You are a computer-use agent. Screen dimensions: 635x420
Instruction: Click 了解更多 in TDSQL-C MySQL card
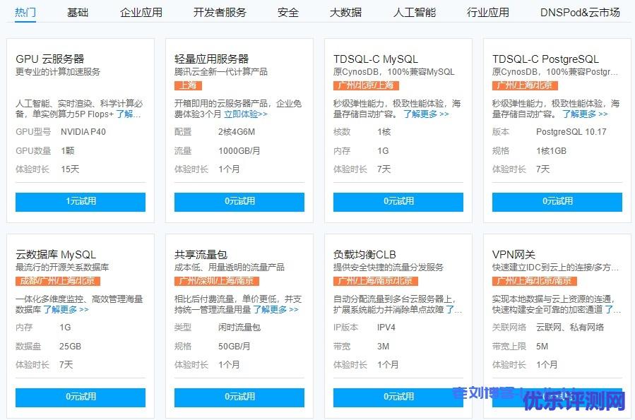(x=425, y=114)
